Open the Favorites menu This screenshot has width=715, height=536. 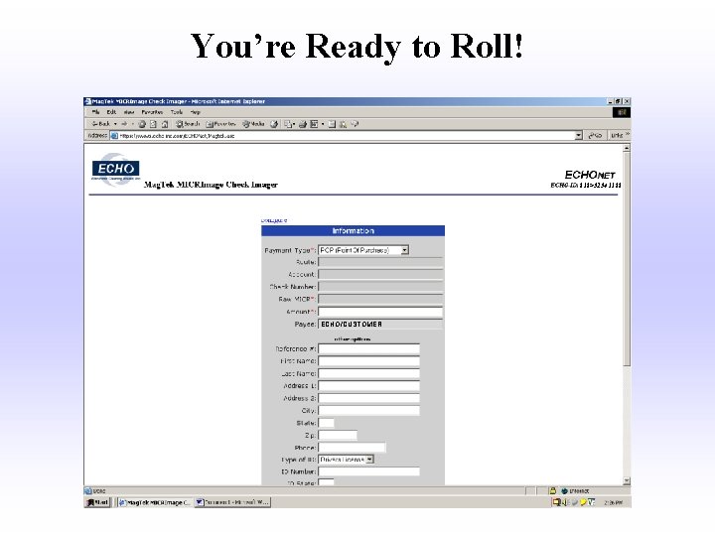click(152, 112)
